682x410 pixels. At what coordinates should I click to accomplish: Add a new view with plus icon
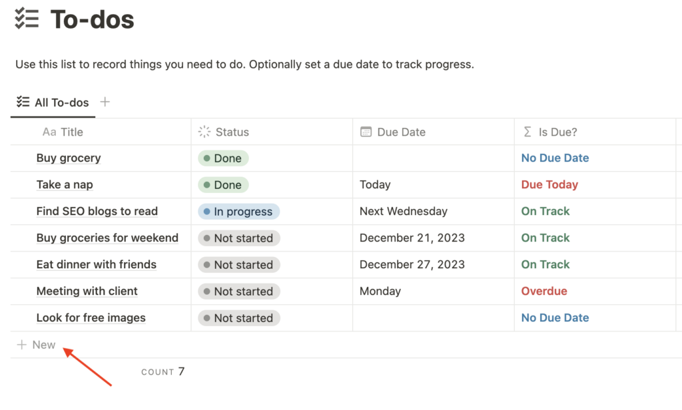(x=105, y=102)
